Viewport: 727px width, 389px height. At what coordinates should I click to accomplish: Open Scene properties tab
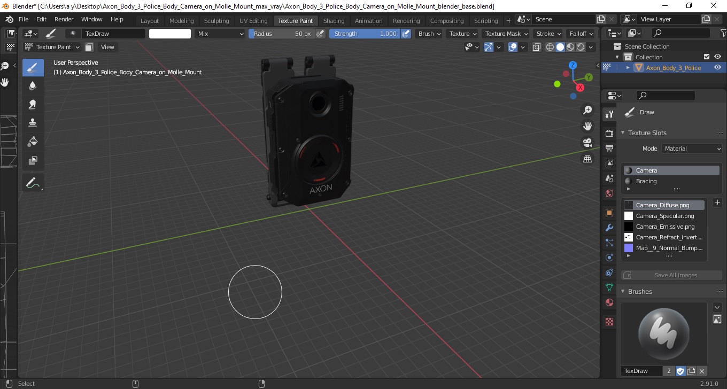(x=609, y=178)
